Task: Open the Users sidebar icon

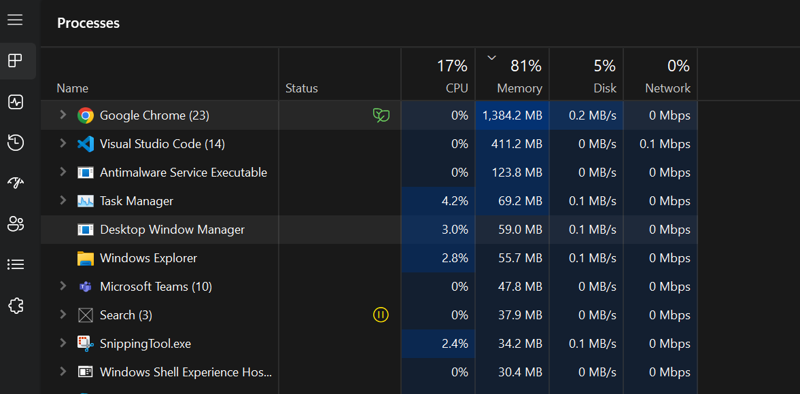Action: [16, 223]
